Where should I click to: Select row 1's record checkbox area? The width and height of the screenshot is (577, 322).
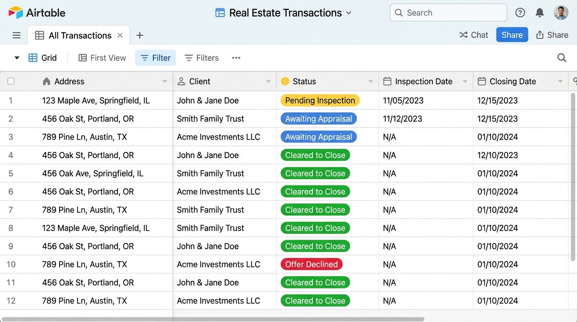(11, 100)
